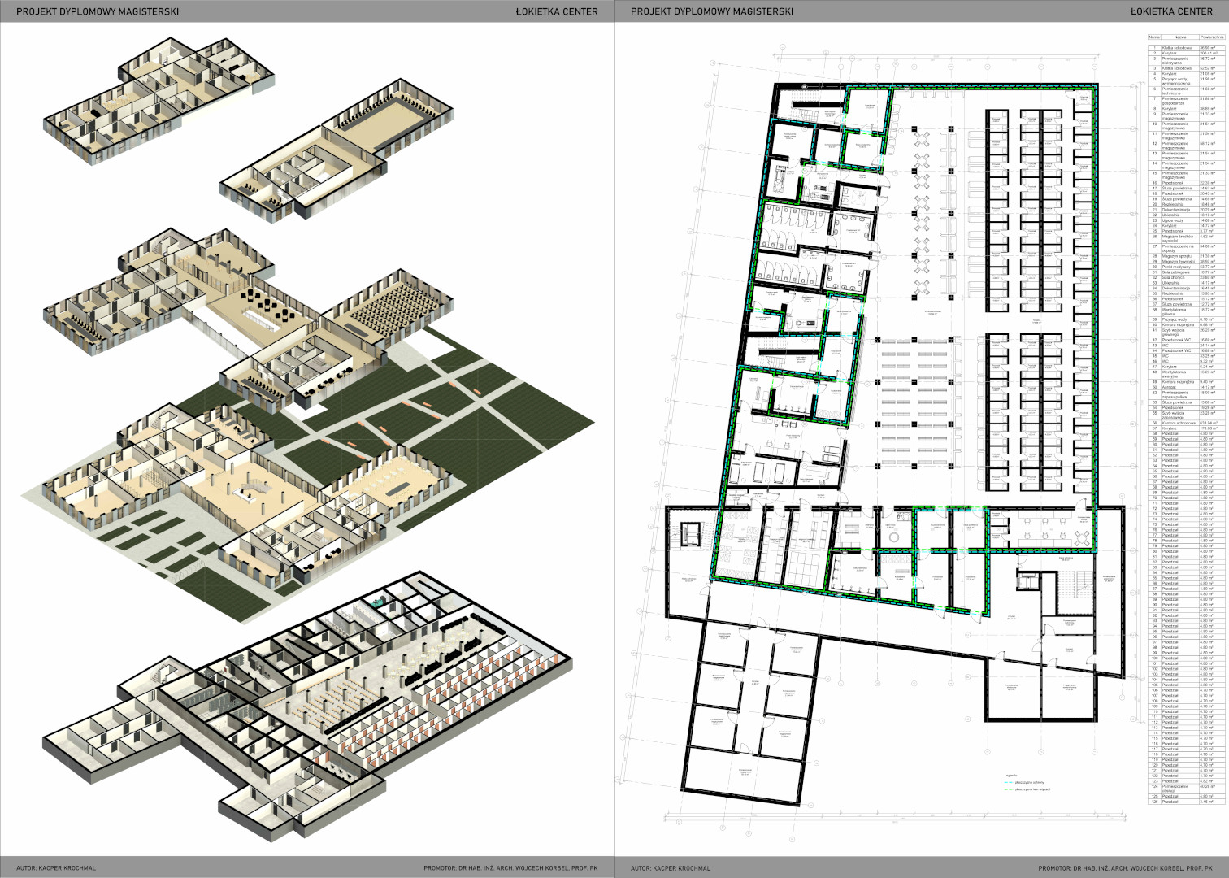Click the Powierzchnia column header
This screenshot has width=1229, height=878.
point(1211,37)
